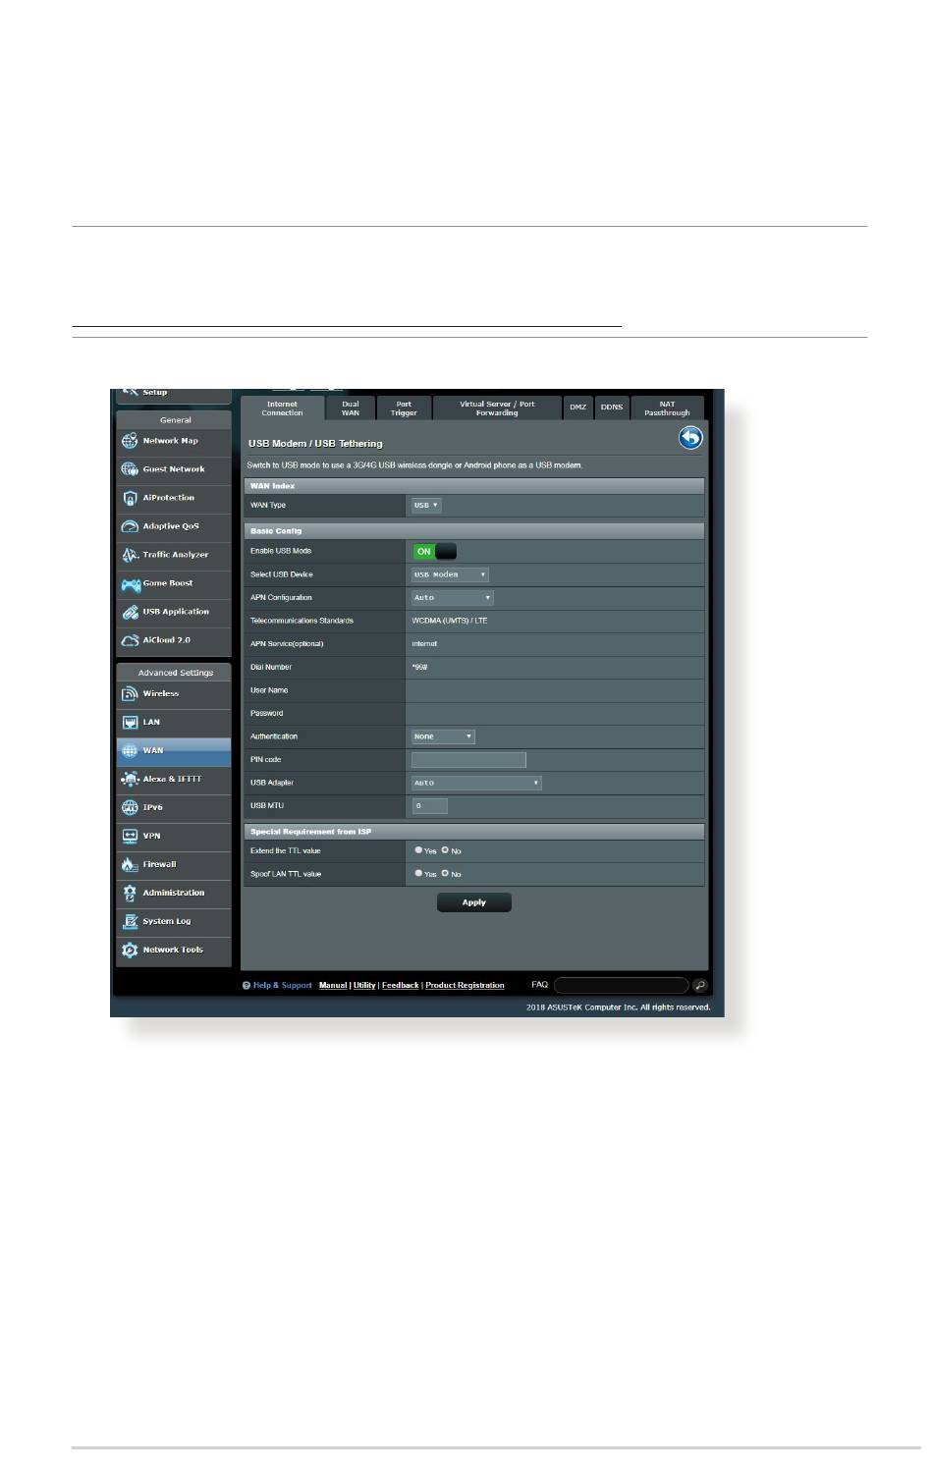
Task: Open the Feedback link
Action: click(401, 985)
